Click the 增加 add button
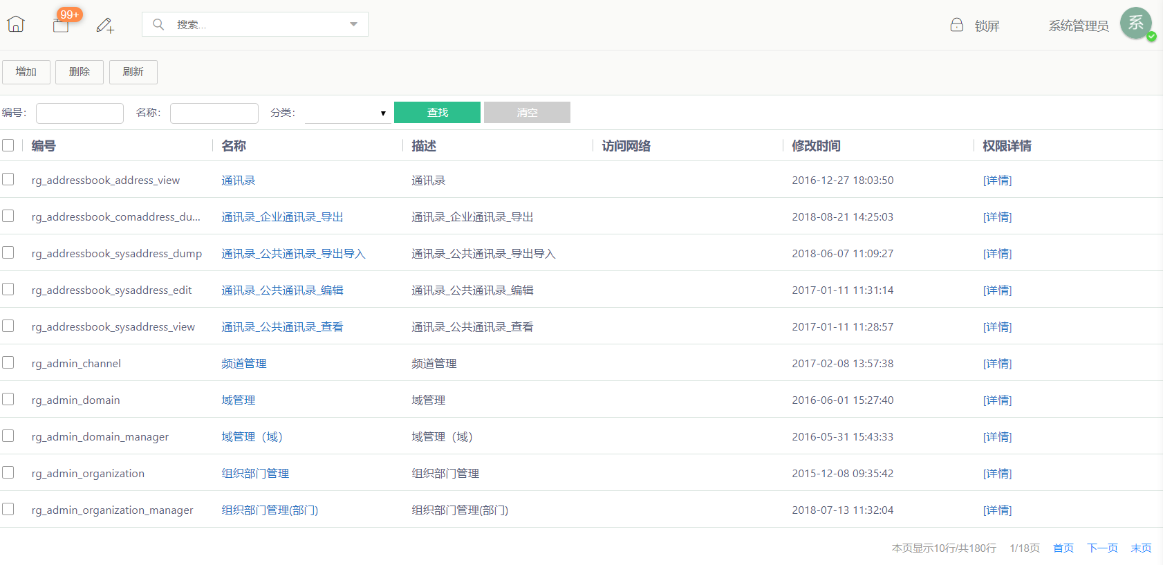 [26, 72]
